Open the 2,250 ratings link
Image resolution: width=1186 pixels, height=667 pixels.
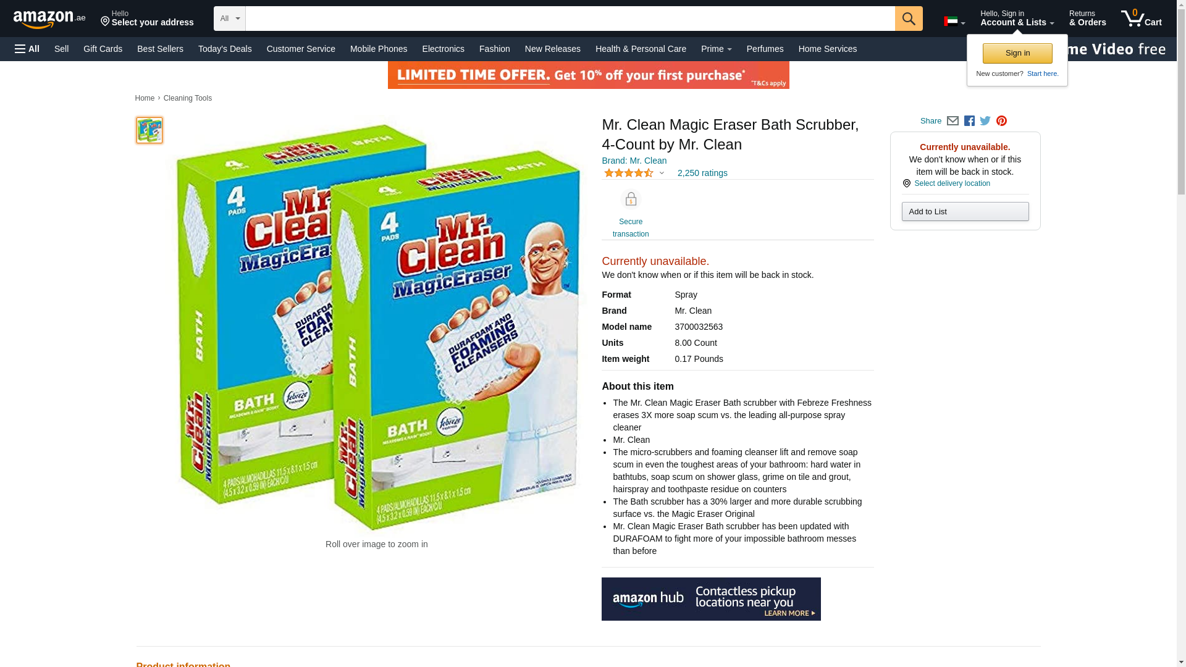coord(702,174)
